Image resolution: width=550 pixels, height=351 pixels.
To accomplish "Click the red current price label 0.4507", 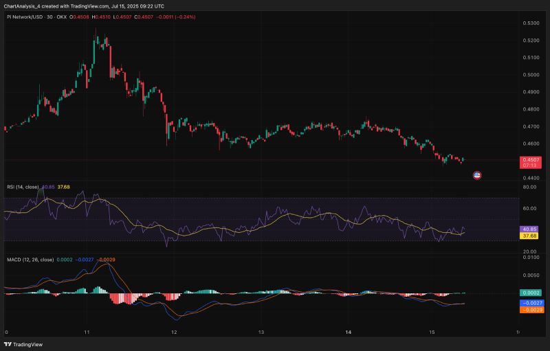I will [530, 159].
